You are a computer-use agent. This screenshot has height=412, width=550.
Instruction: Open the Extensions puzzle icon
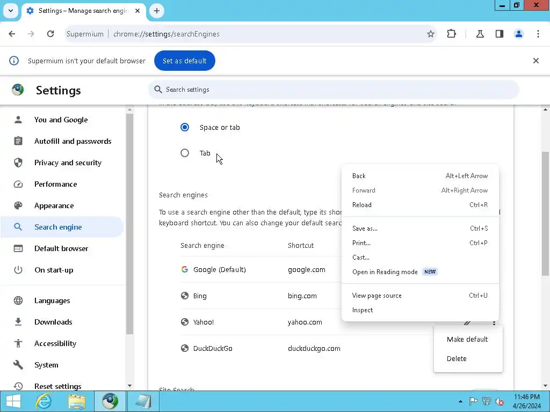[x=451, y=34]
